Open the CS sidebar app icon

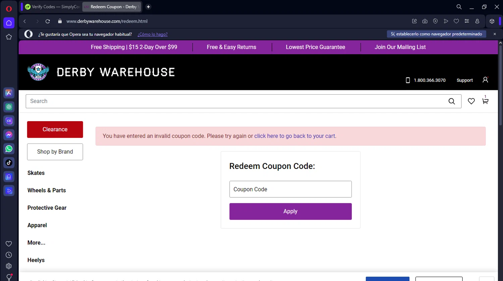[x=9, y=121]
